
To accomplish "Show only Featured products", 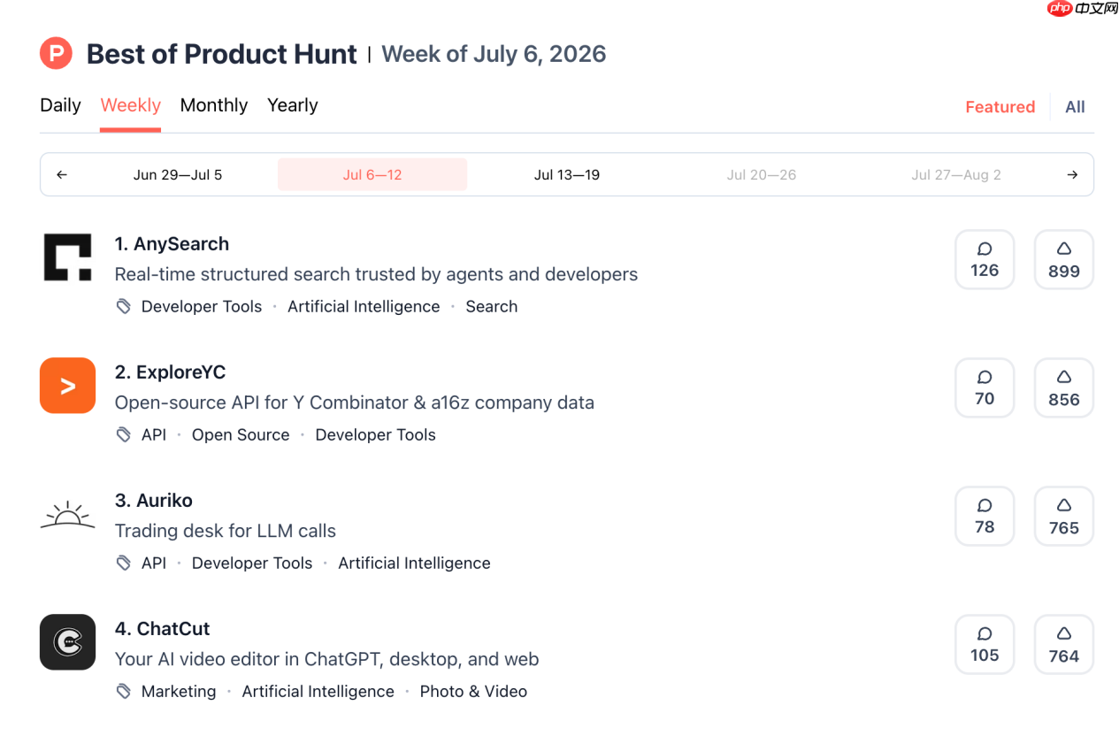I will tap(1000, 107).
